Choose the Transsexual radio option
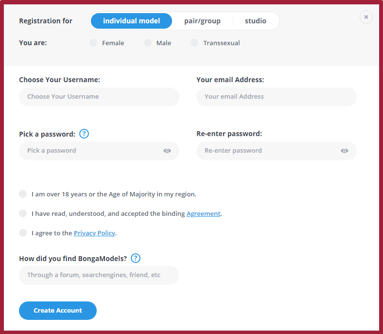 tap(194, 43)
